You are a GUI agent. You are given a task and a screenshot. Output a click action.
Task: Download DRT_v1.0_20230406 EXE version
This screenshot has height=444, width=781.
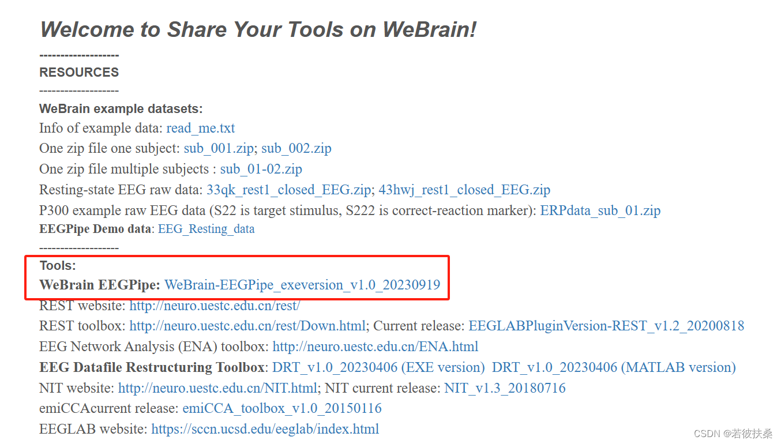tap(378, 368)
